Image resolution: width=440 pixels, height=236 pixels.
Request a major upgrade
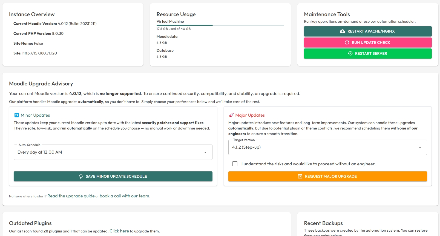tap(328, 176)
